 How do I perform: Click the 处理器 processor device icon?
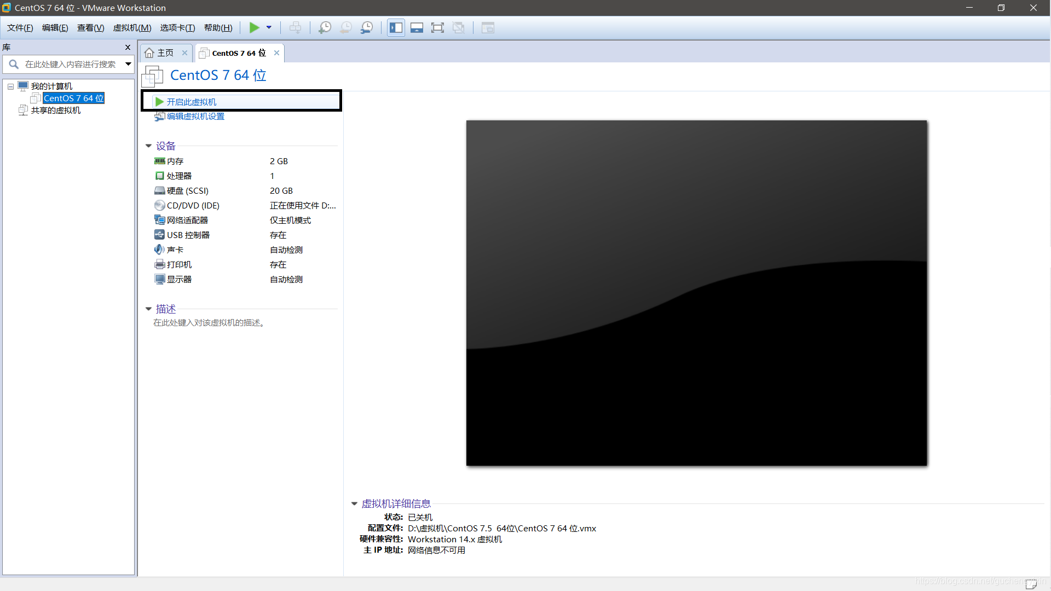[159, 176]
